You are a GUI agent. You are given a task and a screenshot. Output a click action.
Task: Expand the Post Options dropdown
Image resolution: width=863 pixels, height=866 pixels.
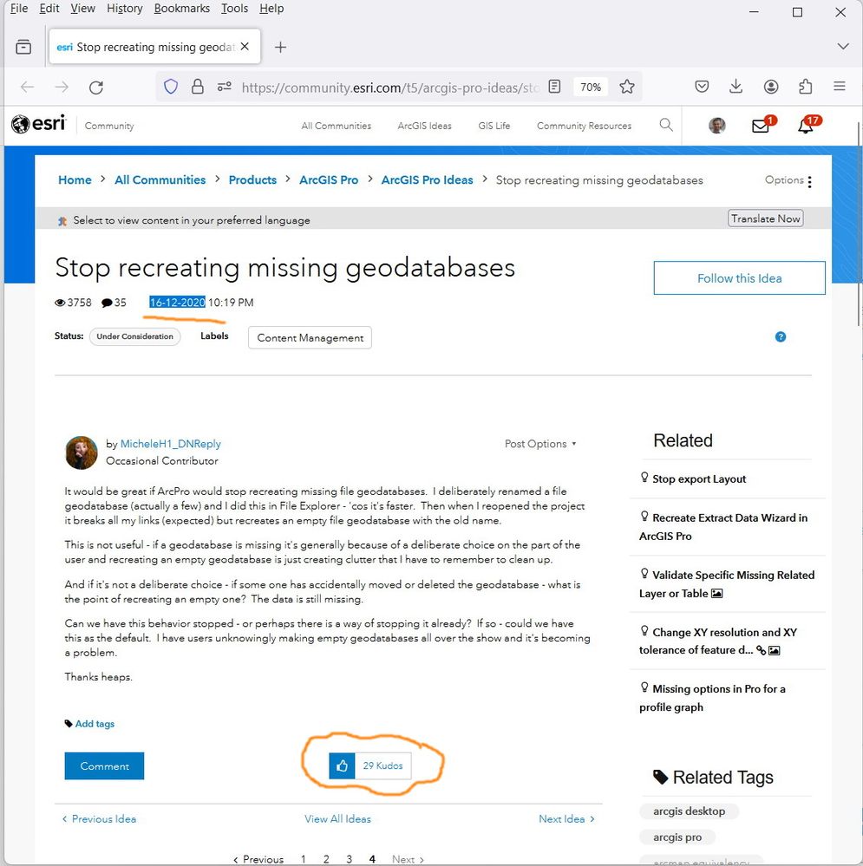click(540, 444)
